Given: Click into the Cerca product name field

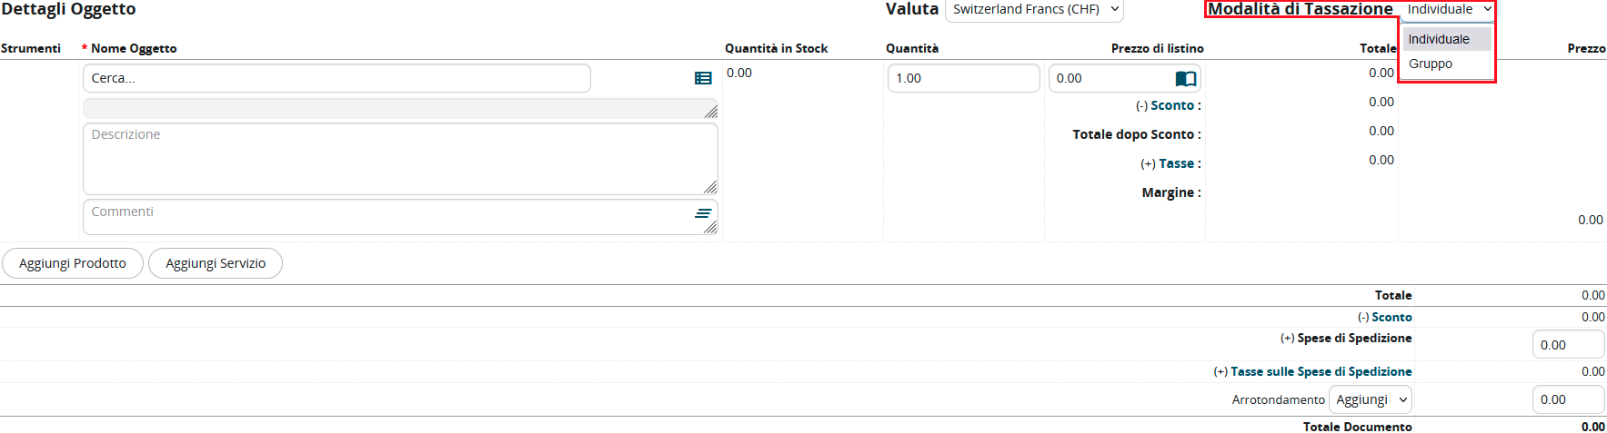Looking at the screenshot, I should tap(336, 78).
